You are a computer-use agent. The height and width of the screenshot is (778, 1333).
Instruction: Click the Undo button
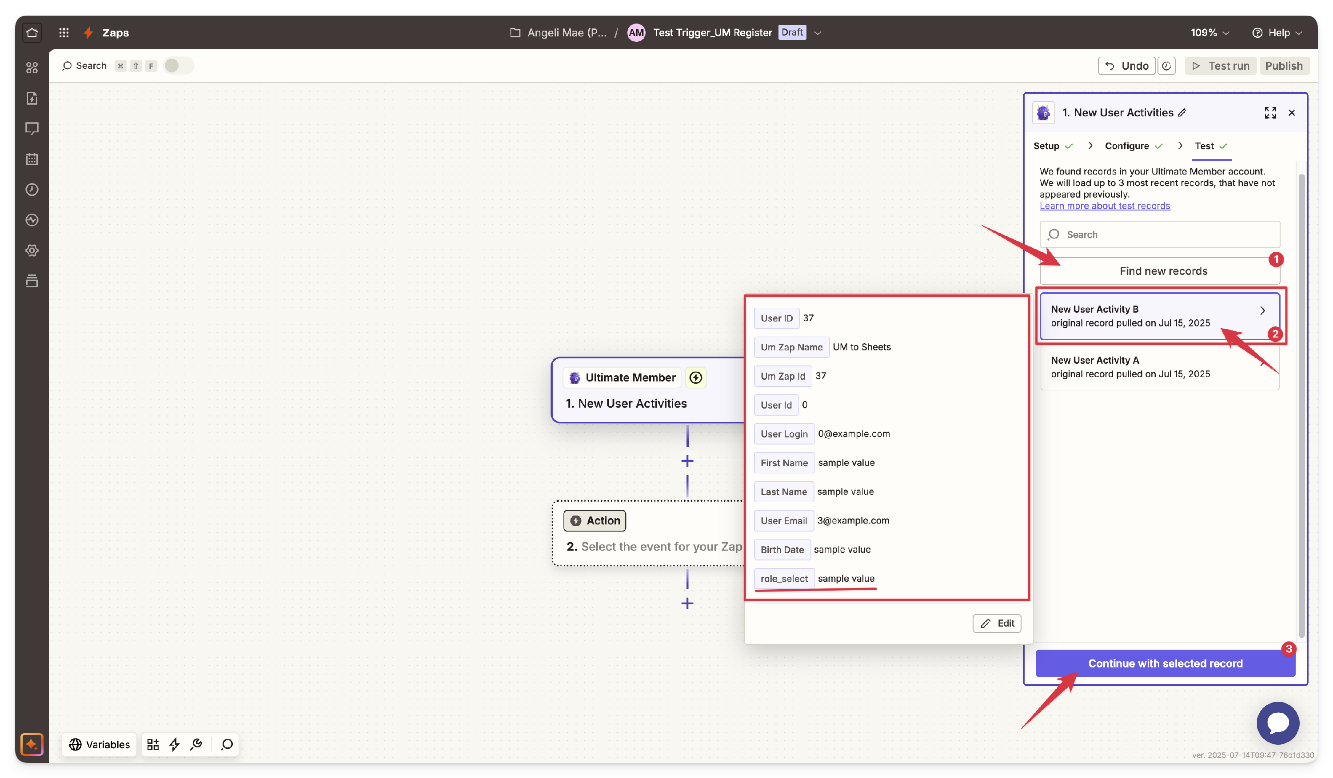[x=1126, y=66]
